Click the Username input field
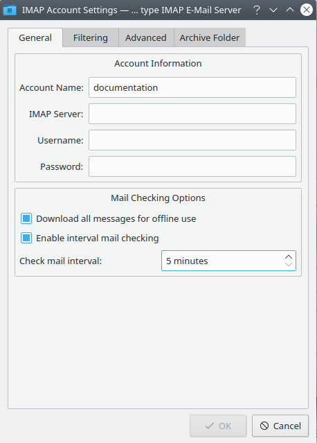 tap(192, 140)
